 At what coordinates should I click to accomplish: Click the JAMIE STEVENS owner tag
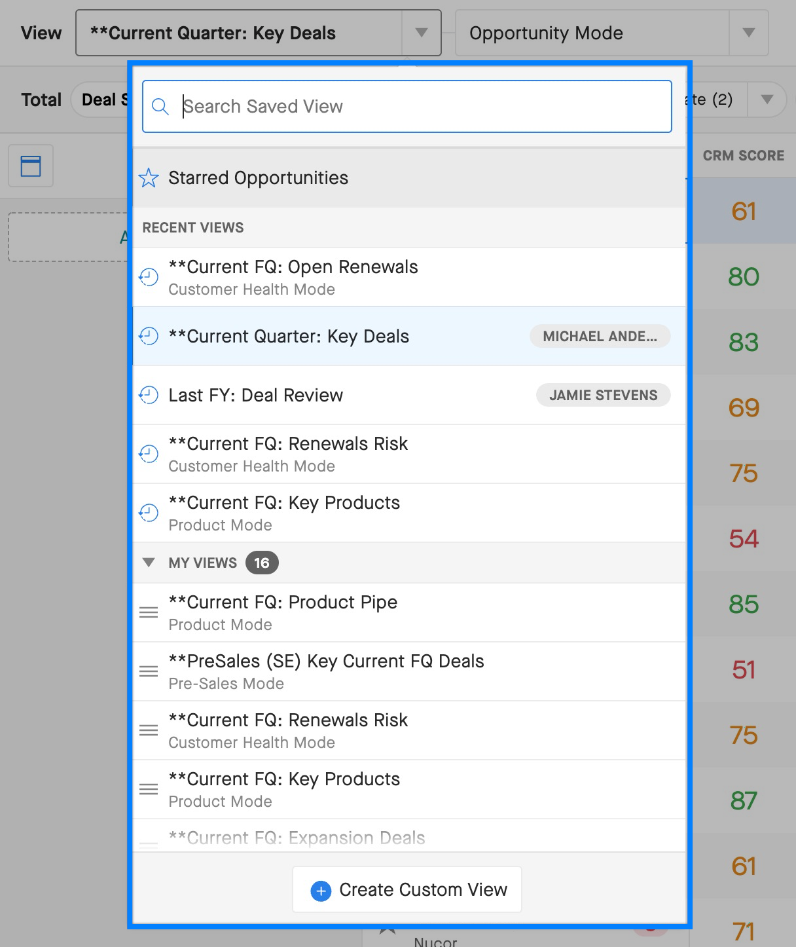(x=604, y=395)
